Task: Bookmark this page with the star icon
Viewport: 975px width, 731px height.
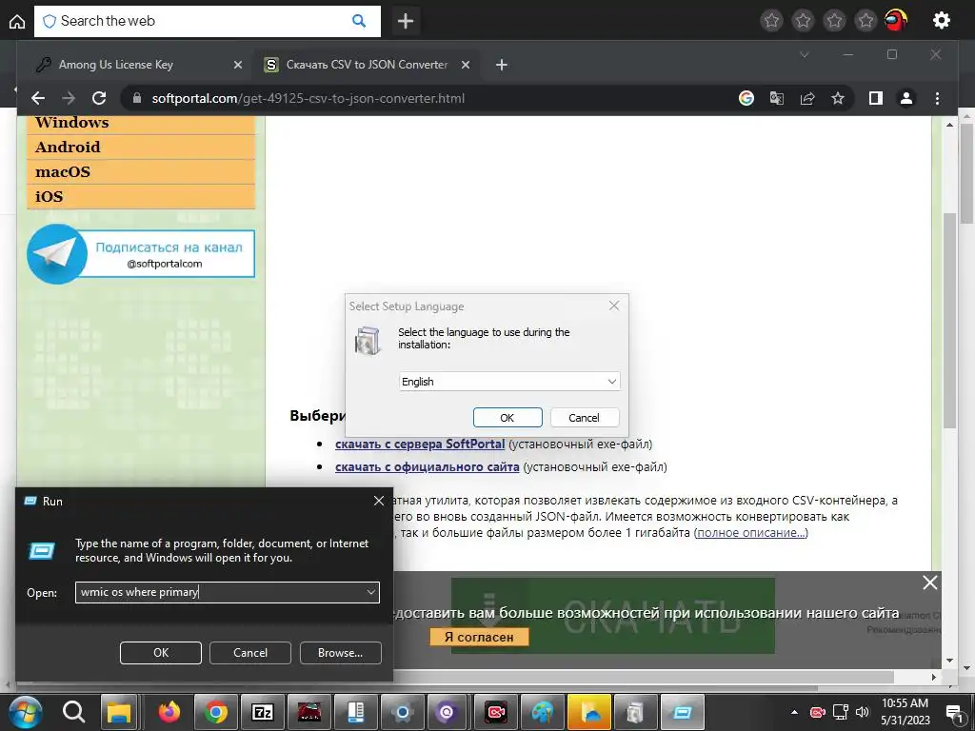Action: [x=838, y=98]
